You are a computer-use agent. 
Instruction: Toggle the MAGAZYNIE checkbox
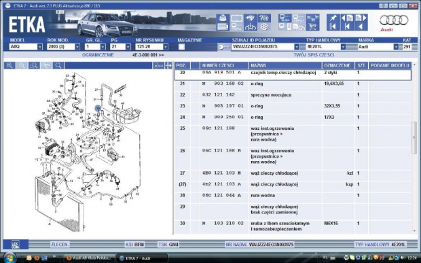181,47
